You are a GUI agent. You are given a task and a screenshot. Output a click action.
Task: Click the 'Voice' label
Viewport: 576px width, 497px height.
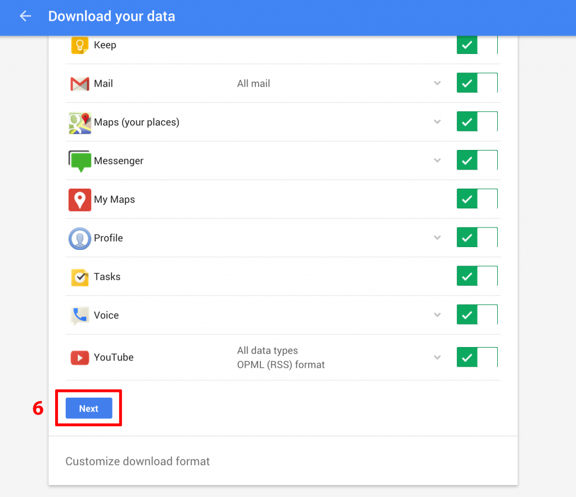106,316
